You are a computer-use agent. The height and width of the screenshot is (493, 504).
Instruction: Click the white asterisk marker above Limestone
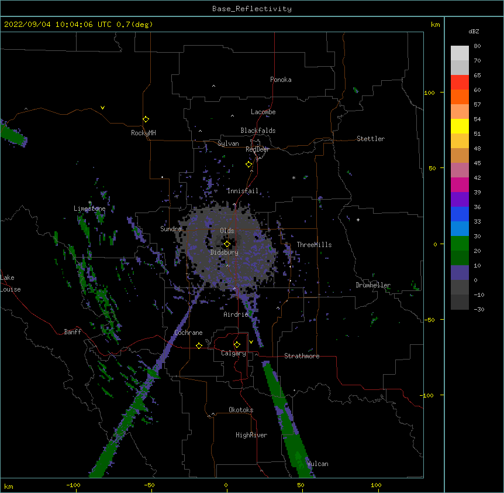pos(89,203)
